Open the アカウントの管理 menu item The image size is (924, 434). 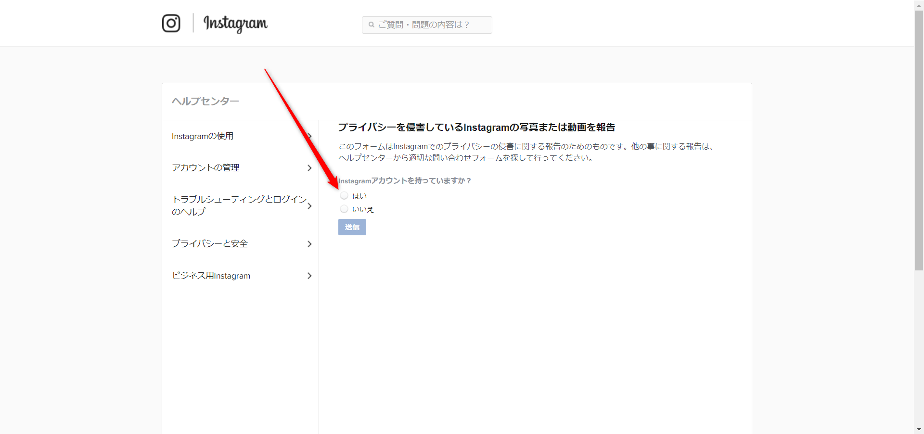(241, 168)
